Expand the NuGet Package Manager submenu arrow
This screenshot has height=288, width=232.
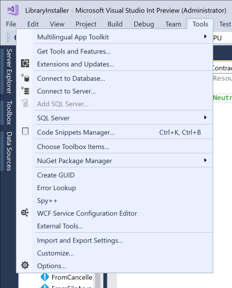click(205, 161)
